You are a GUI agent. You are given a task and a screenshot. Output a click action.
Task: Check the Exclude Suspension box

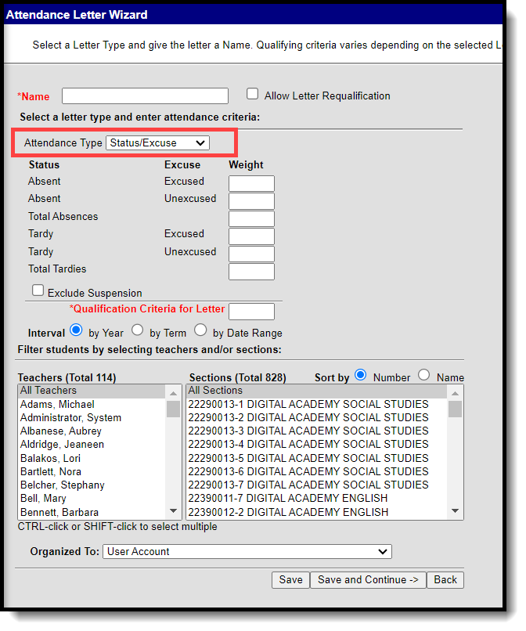[38, 290]
